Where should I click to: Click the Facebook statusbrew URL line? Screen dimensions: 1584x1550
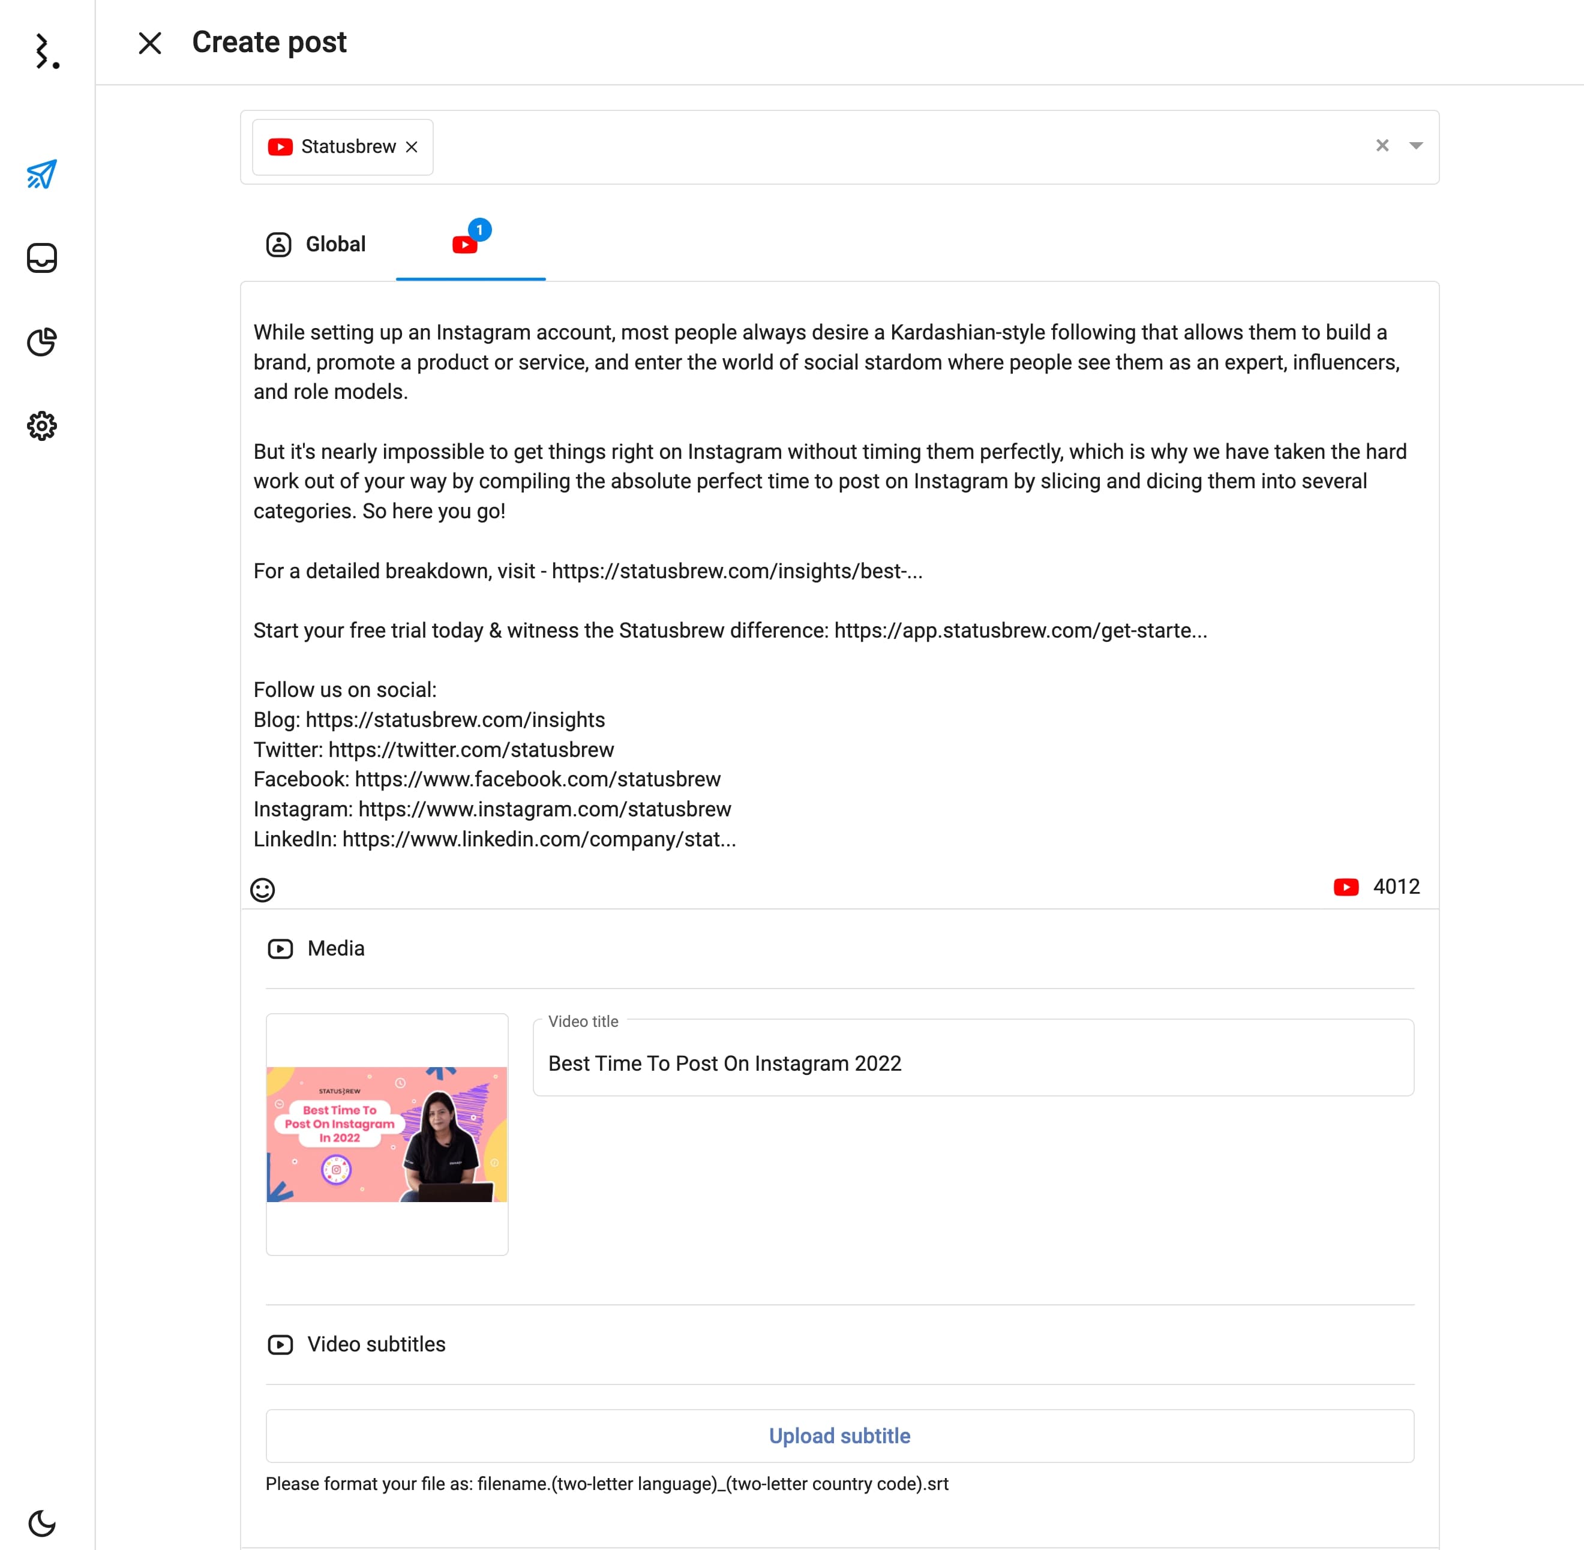pos(487,780)
